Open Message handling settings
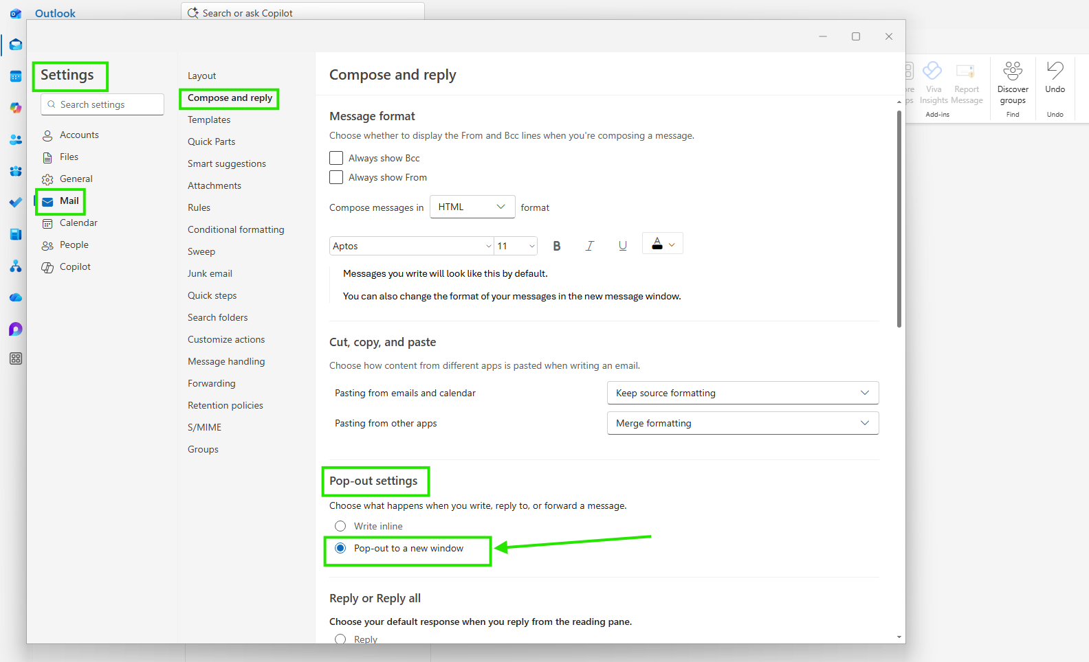1089x662 pixels. (226, 361)
